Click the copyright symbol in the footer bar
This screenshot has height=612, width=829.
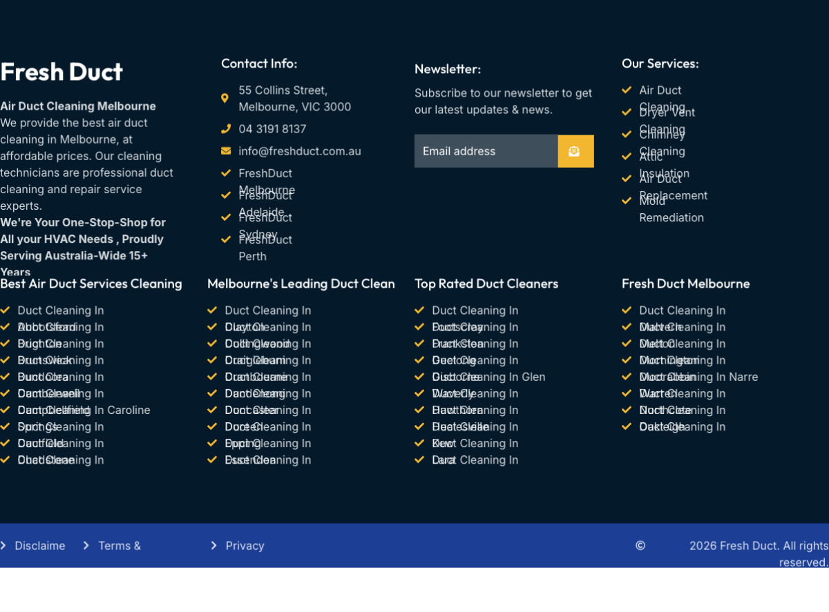pyautogui.click(x=640, y=546)
